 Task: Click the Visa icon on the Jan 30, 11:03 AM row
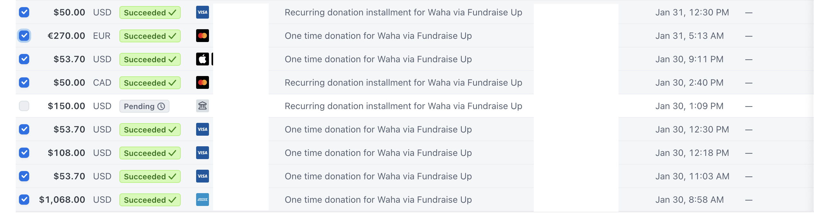[202, 176]
